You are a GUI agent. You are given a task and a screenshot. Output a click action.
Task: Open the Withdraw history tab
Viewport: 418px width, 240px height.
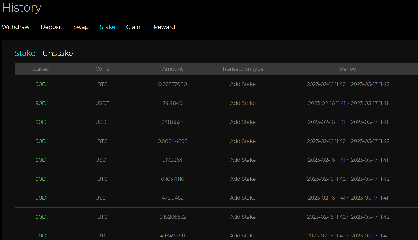coord(16,27)
